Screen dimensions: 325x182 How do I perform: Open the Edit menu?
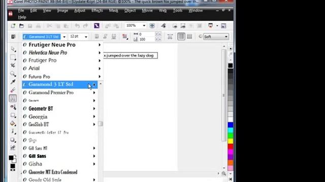34,11
